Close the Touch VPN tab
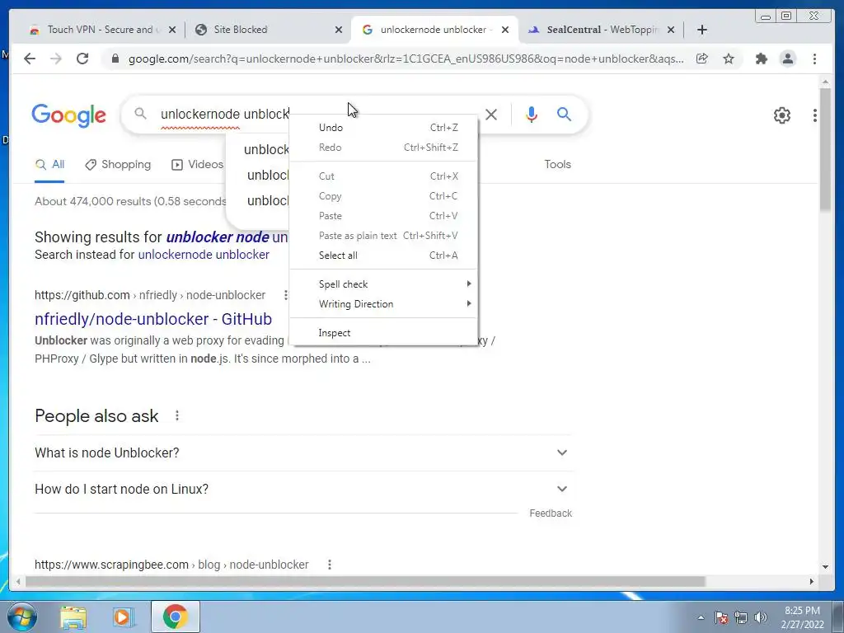Image resolution: width=844 pixels, height=633 pixels. point(171,30)
